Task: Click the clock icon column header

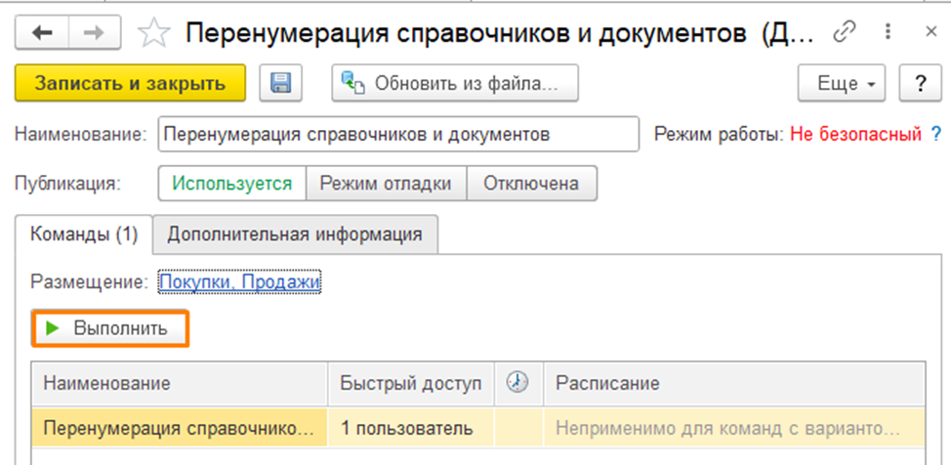Action: click(x=517, y=384)
